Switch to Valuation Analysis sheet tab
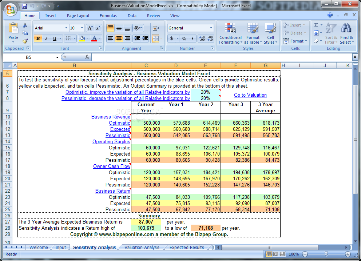Image resolution: width=361 pixels, height=261 pixels. click(x=142, y=247)
